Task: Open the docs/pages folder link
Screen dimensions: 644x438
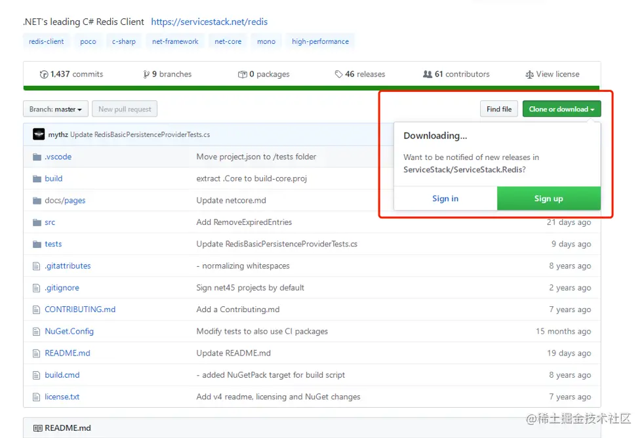Action: pos(65,201)
